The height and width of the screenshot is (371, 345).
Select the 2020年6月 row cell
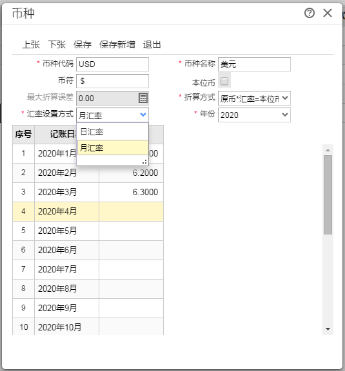pyautogui.click(x=66, y=250)
